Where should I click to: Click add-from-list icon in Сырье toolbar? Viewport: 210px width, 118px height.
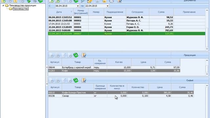tap(58, 80)
